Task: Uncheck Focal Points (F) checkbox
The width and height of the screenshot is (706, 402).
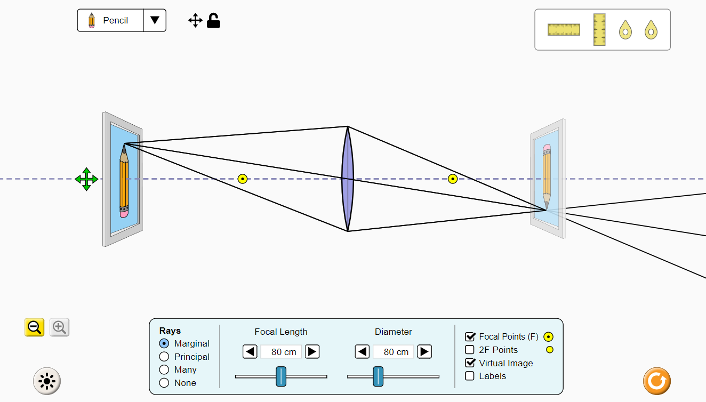Action: click(470, 336)
